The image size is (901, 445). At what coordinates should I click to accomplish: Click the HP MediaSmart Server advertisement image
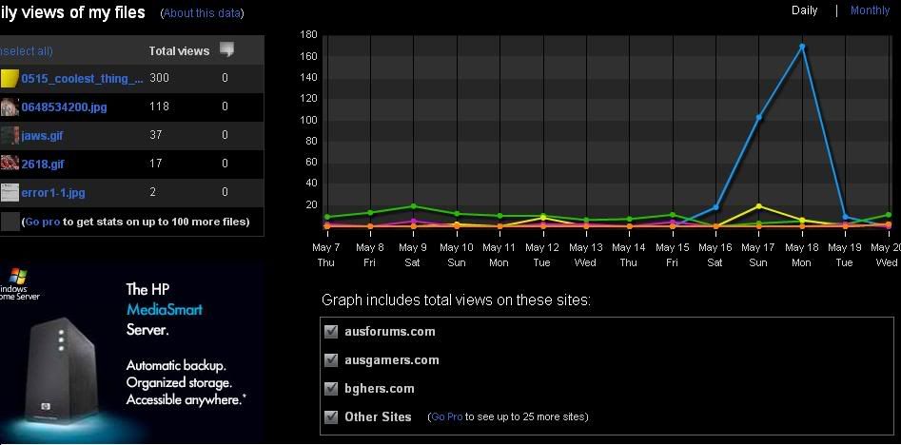(131, 354)
